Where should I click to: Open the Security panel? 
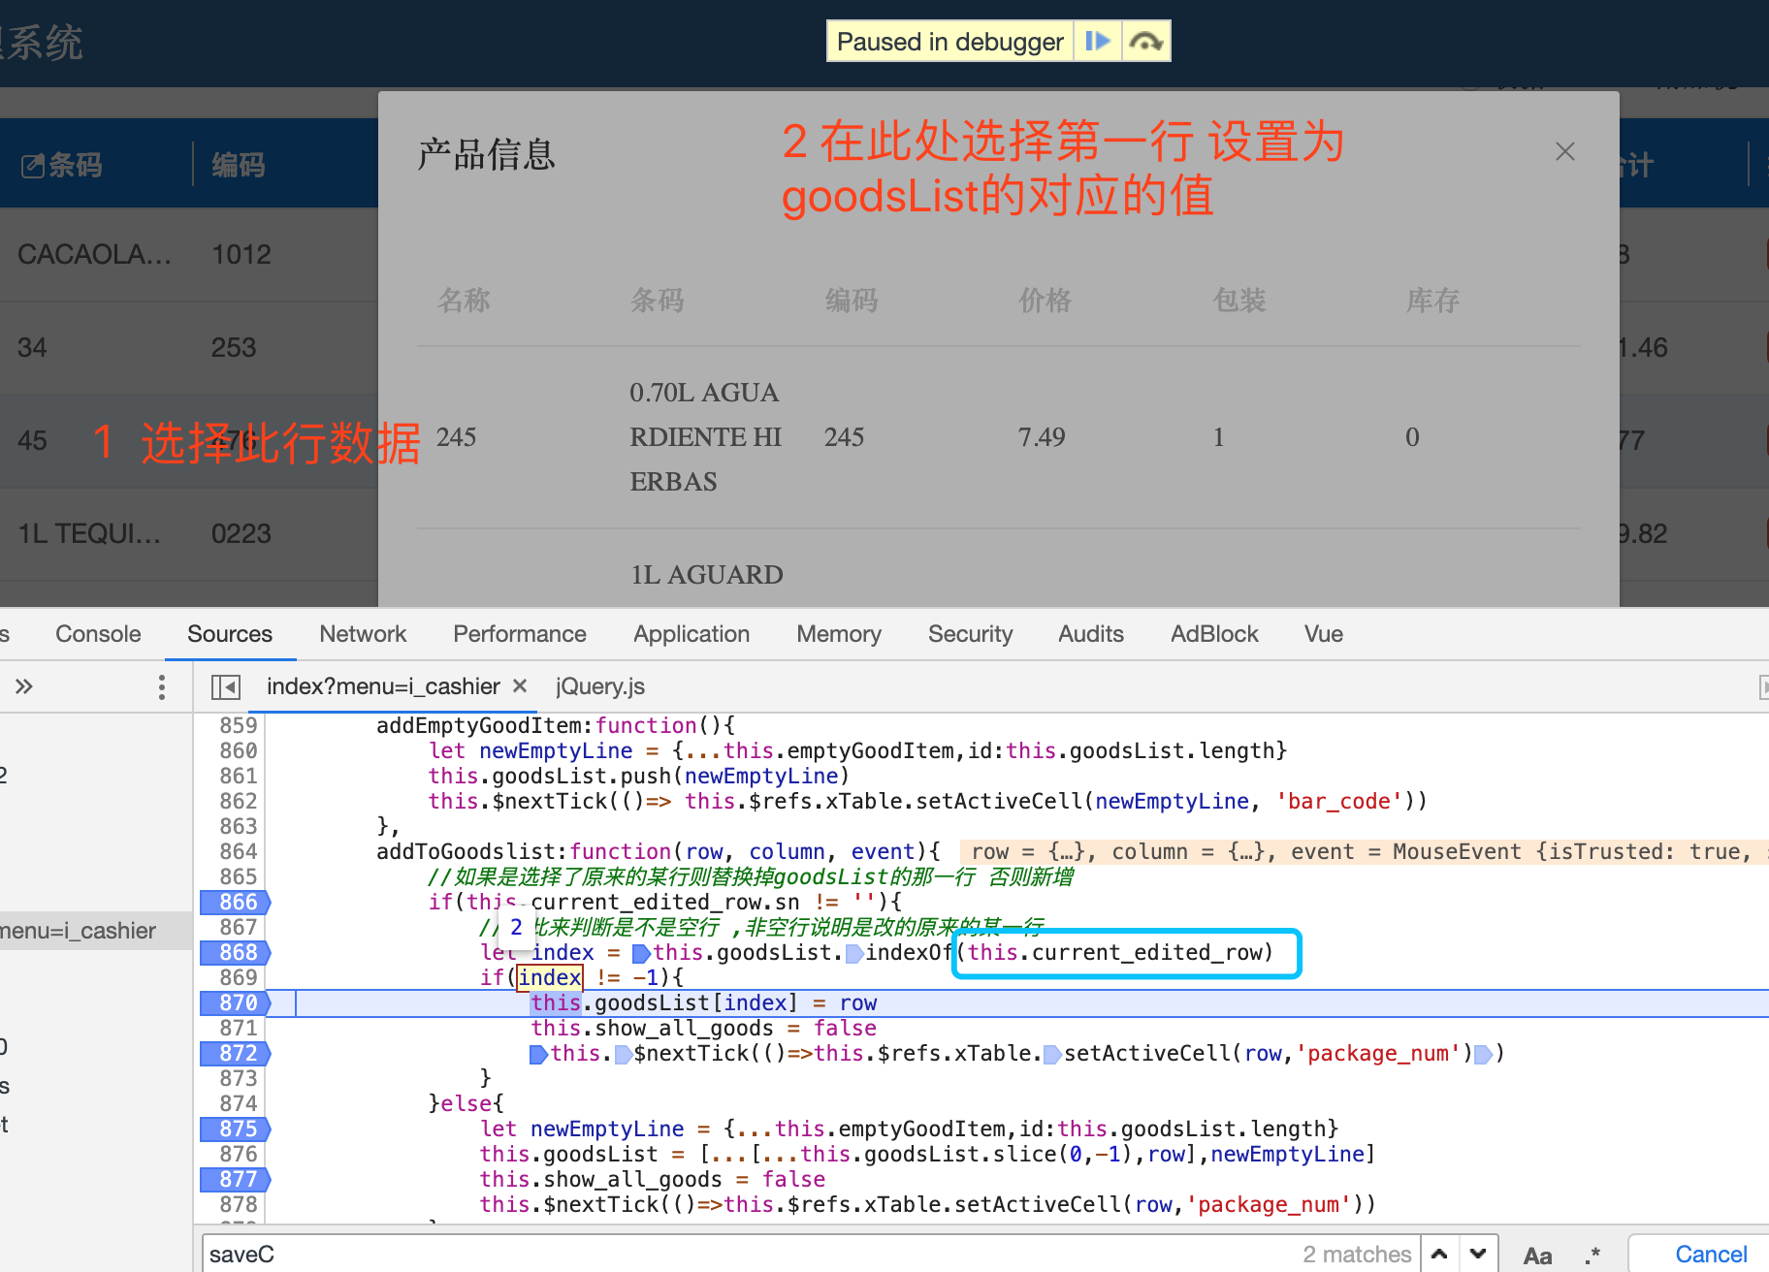[970, 634]
